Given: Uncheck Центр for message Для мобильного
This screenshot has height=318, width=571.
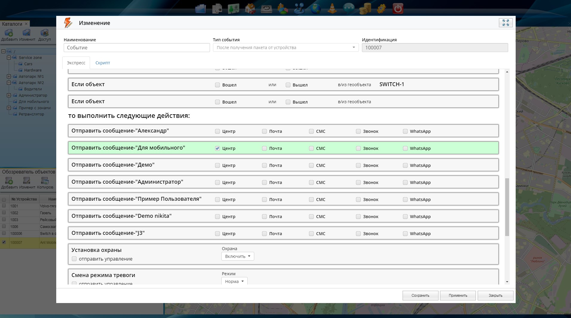Looking at the screenshot, I should click(x=217, y=148).
